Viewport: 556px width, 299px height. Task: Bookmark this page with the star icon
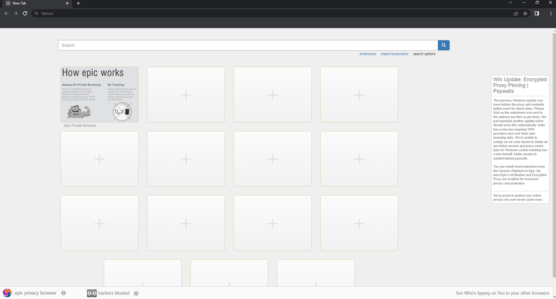point(525,13)
